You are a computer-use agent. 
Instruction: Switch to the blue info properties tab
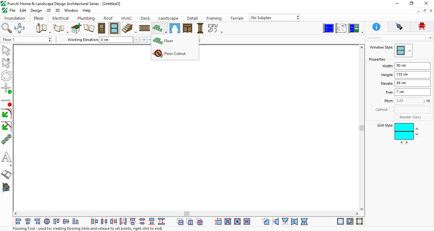pyautogui.click(x=376, y=26)
